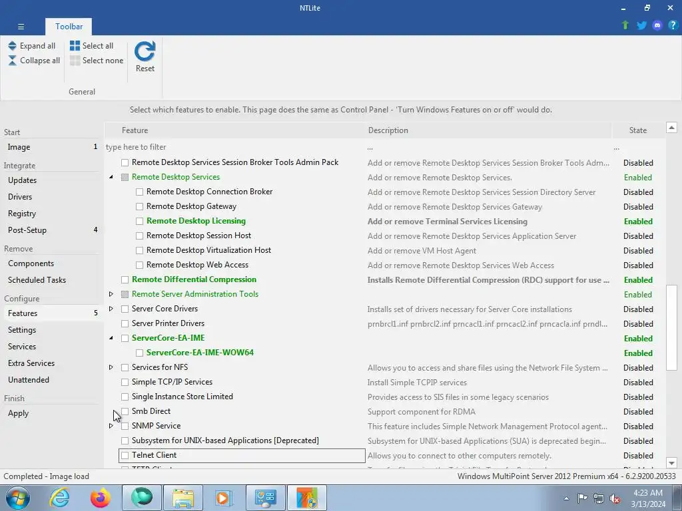Open the hamburger main menu

click(21, 27)
